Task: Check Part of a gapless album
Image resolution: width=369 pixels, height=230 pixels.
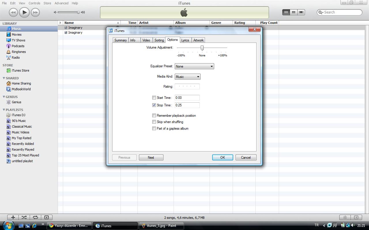Action: [154, 129]
